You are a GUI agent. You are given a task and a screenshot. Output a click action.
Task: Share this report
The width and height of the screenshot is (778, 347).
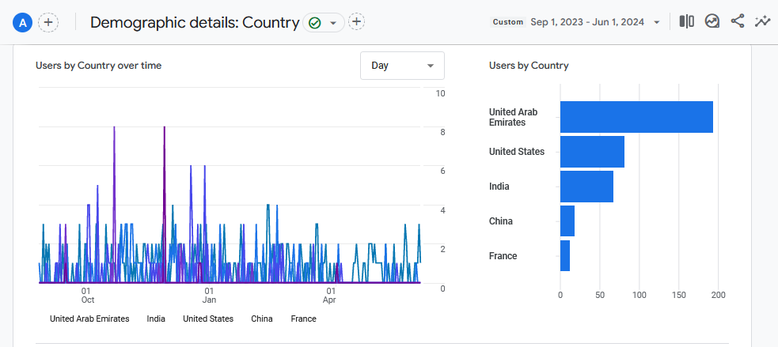(737, 22)
